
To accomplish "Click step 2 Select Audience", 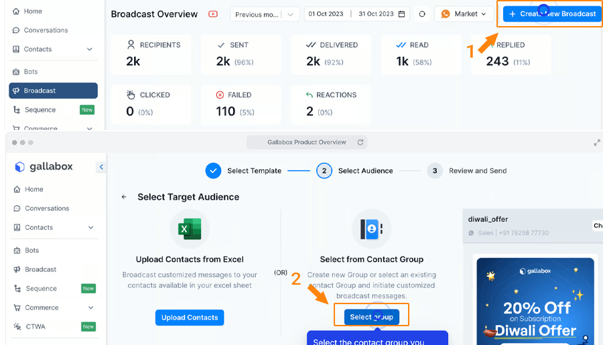I will [354, 171].
